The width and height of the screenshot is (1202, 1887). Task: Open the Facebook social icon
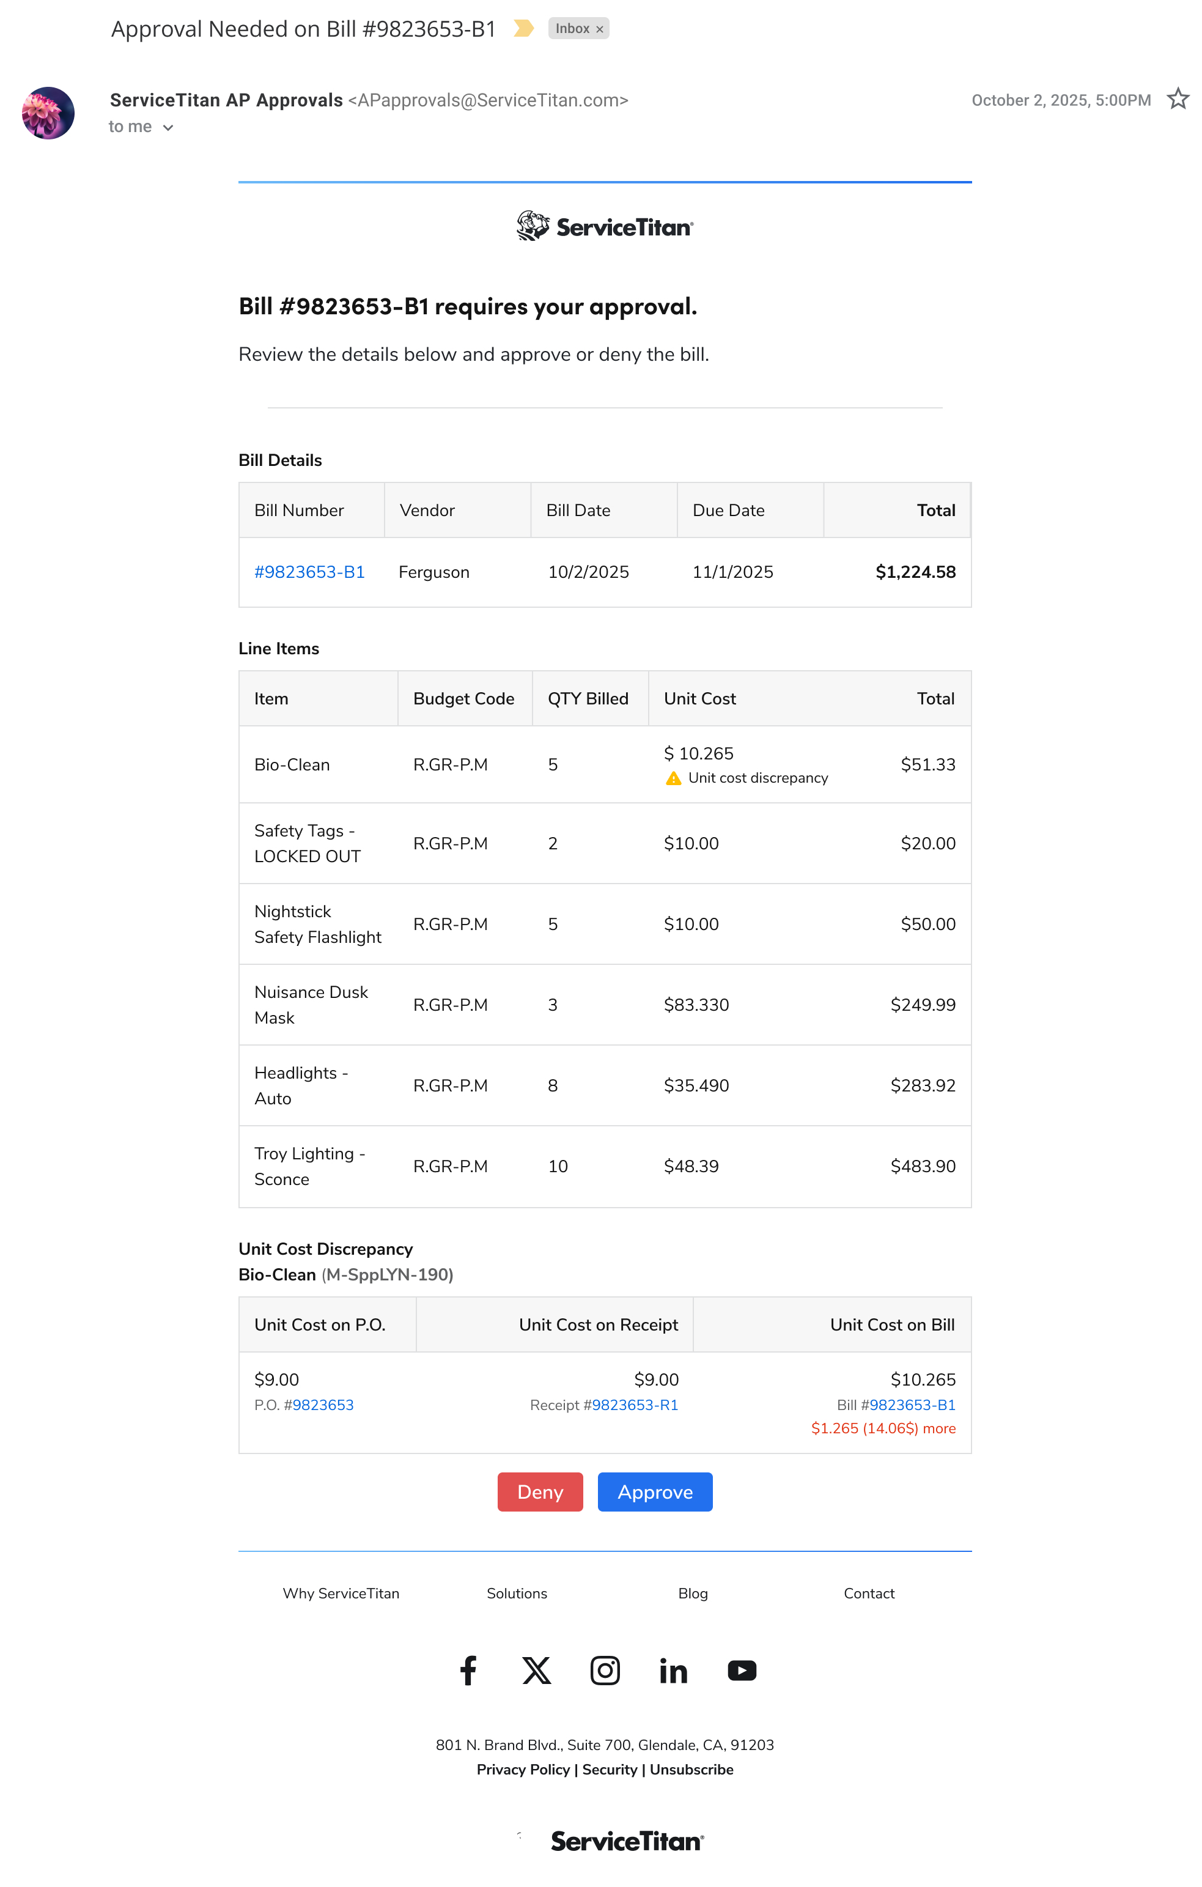(468, 1671)
